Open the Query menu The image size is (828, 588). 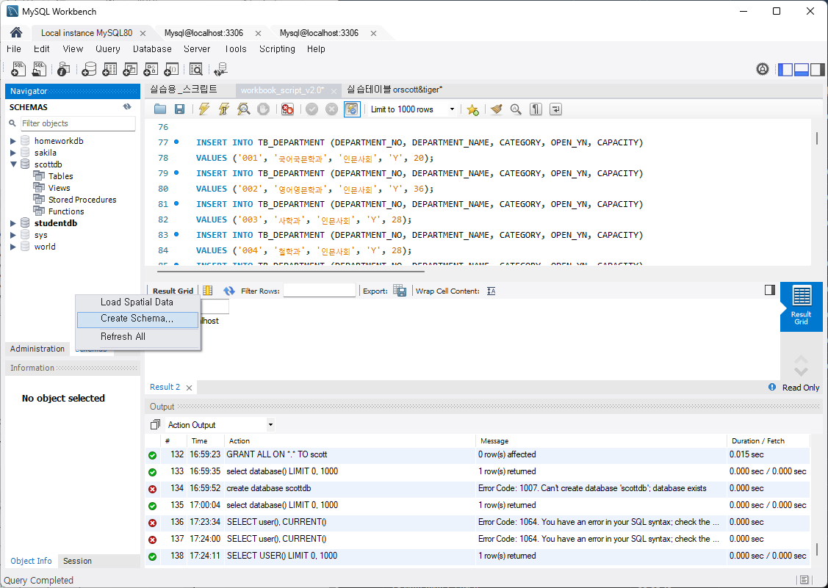click(x=108, y=49)
